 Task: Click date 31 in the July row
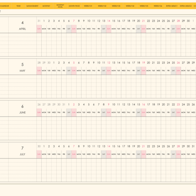193,146
